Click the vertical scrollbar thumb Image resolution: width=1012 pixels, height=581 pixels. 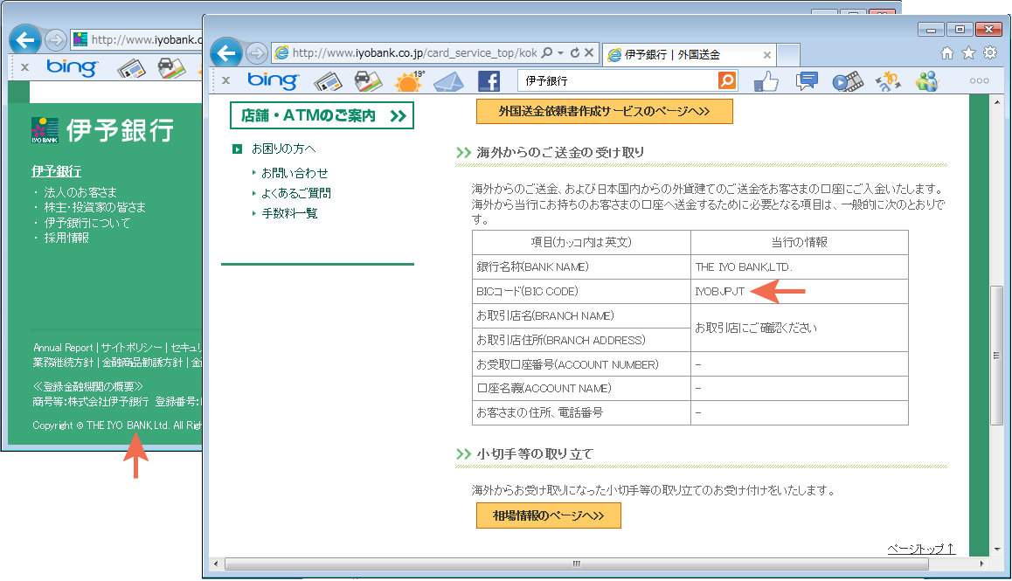[x=996, y=355]
